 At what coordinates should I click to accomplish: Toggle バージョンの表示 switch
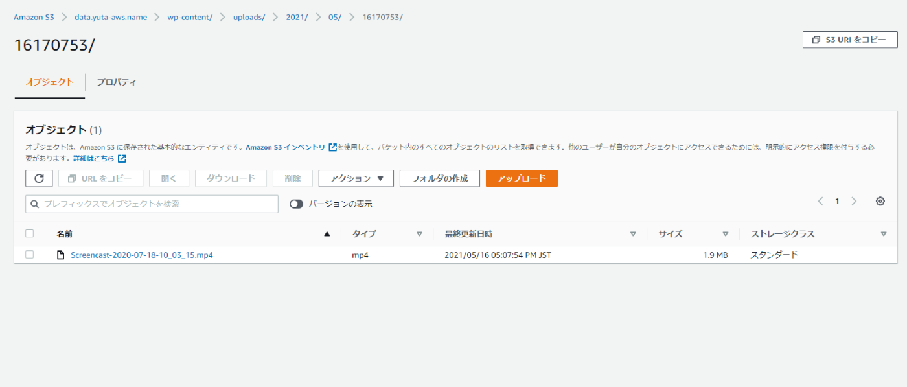pos(296,204)
